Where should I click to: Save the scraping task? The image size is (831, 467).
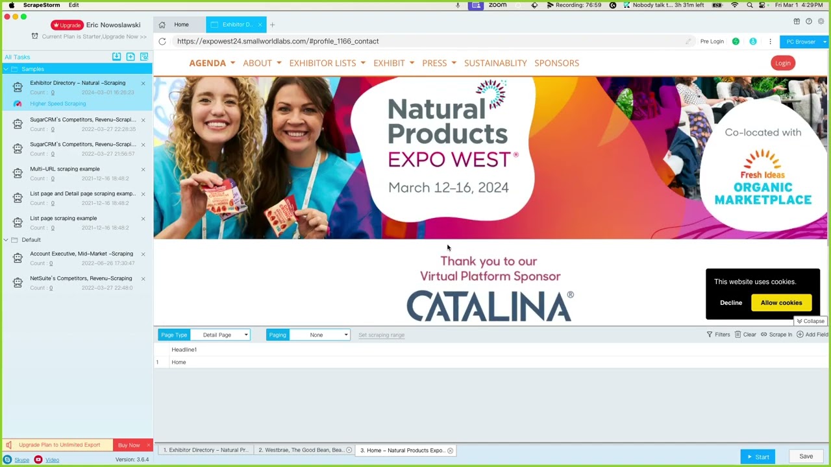pyautogui.click(x=806, y=457)
